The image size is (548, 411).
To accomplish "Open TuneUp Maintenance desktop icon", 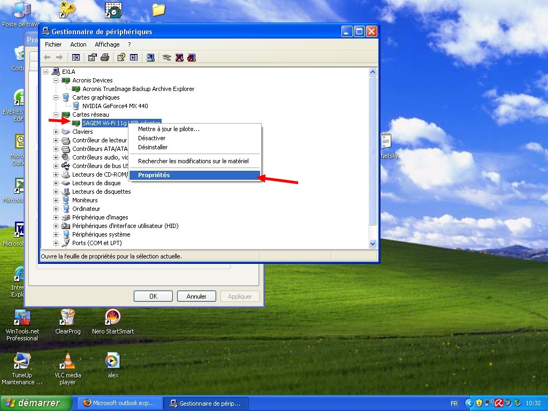I will tap(21, 369).
